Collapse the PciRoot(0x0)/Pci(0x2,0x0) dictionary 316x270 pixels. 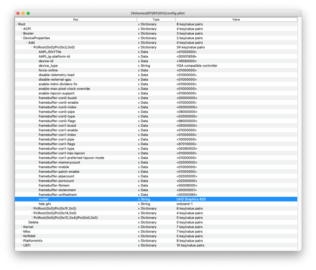[x=32, y=47]
